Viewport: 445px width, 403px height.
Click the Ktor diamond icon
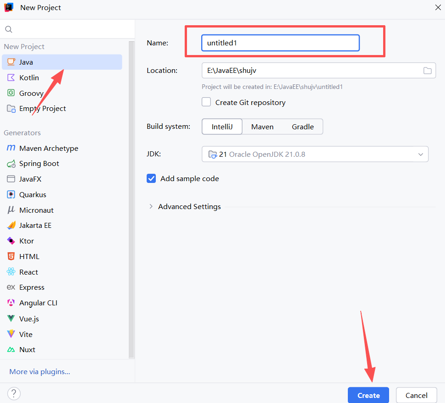tap(11, 241)
